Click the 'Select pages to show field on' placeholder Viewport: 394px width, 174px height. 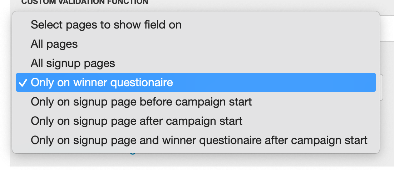tap(106, 25)
